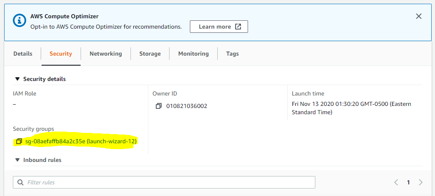Click the info icon in Compute Optimizer banner
Viewport: 435px width, 196px height.
(x=19, y=20)
